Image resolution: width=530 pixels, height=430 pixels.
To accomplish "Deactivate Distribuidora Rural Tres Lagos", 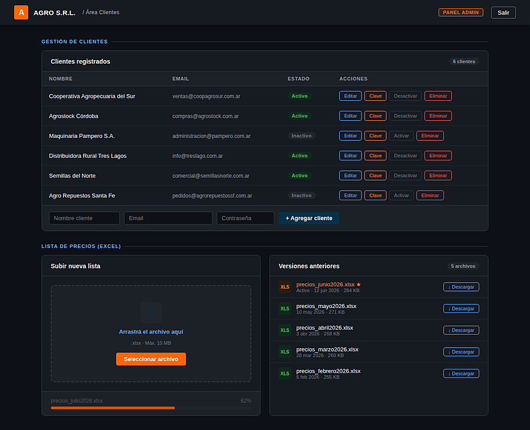I will 405,156.
